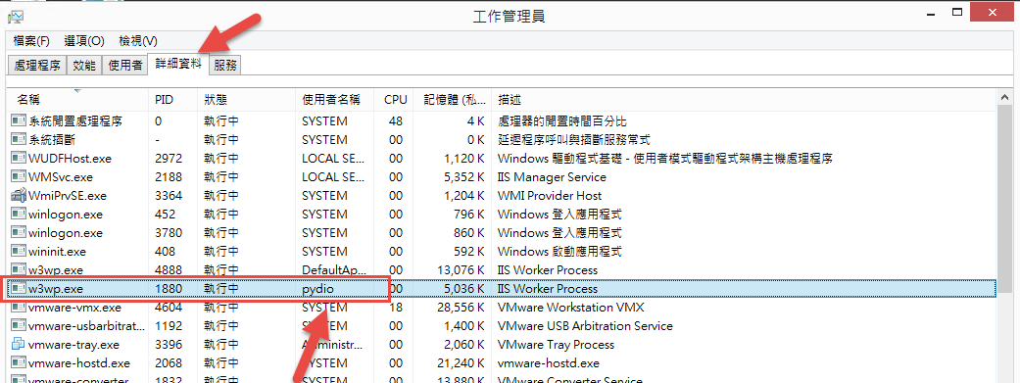1020x383 pixels.
Task: Switch to the 使用者 tab
Action: pyautogui.click(x=124, y=65)
